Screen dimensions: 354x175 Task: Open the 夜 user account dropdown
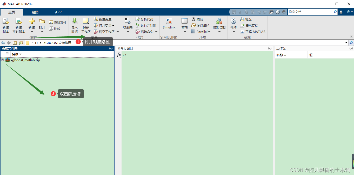pyautogui.click(x=350, y=12)
